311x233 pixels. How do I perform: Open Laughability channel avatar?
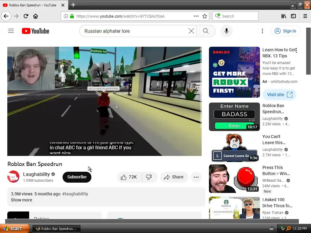tap(13, 177)
